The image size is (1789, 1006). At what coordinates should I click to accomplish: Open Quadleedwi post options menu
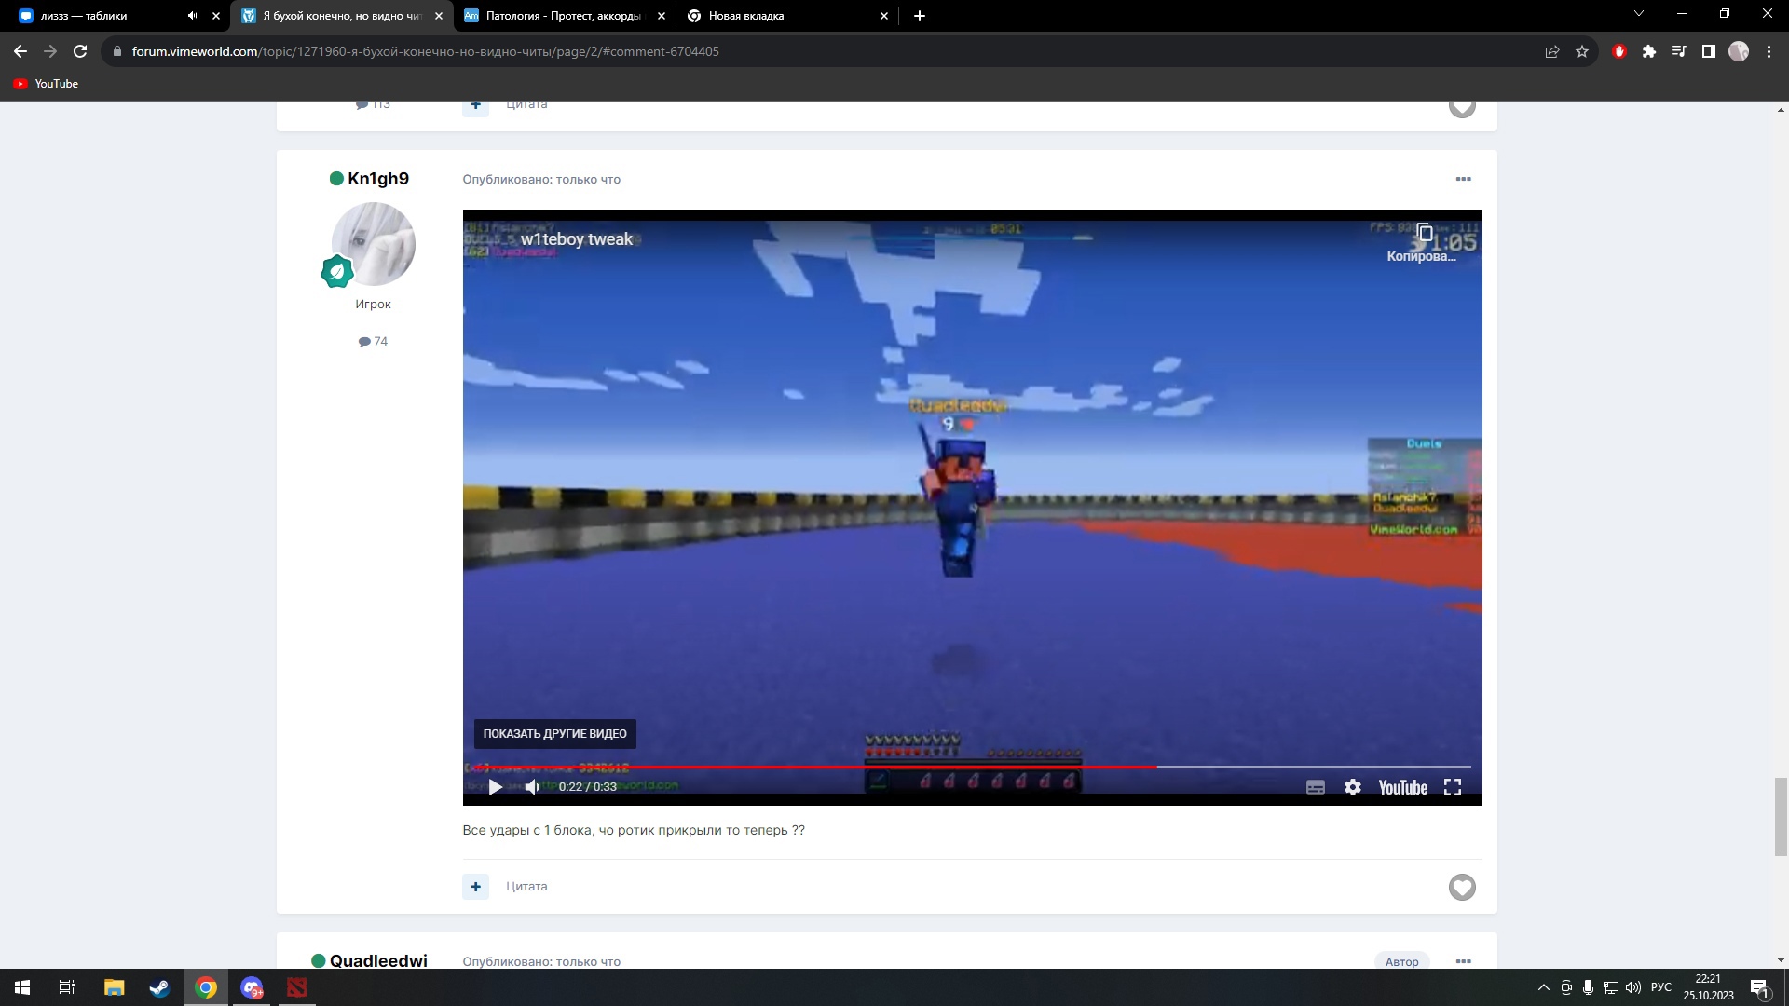click(x=1463, y=961)
